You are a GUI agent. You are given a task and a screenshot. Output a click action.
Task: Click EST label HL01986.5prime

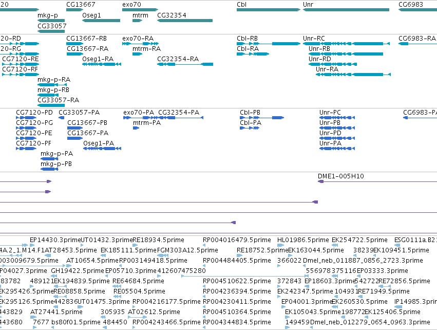pos(303,240)
